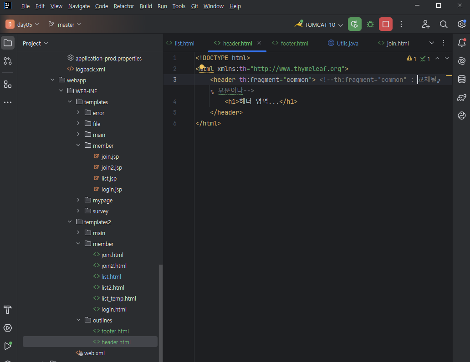Open the Python packages tool icon
Image resolution: width=470 pixels, height=362 pixels.
click(x=462, y=115)
